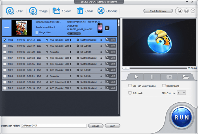
Task: Check the Title9 checkbox
Action: (5, 88)
